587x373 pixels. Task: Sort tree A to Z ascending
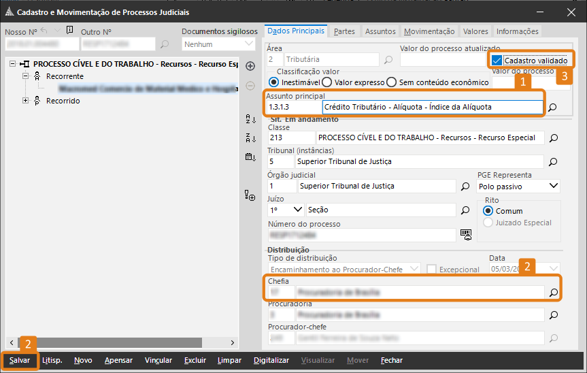tap(250, 119)
